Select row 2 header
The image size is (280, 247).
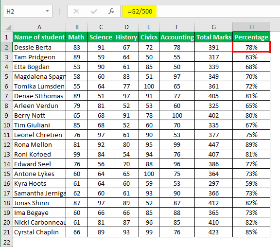point(7,47)
